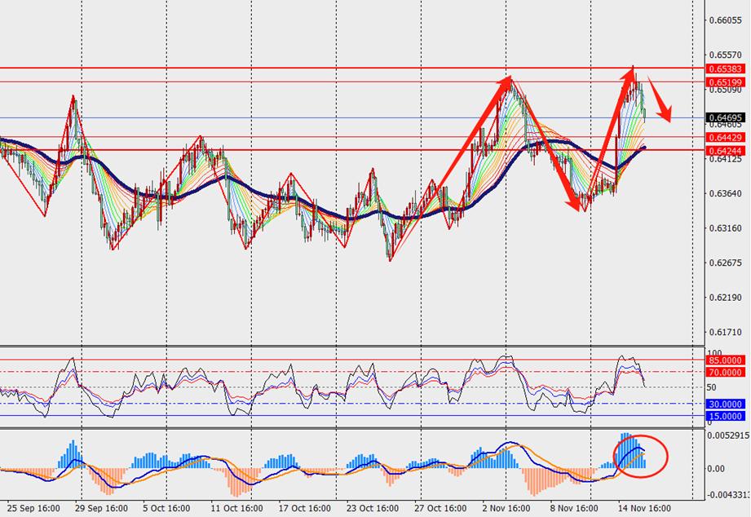
Task: Click the 0.62190 price axis value
Action: (x=726, y=298)
